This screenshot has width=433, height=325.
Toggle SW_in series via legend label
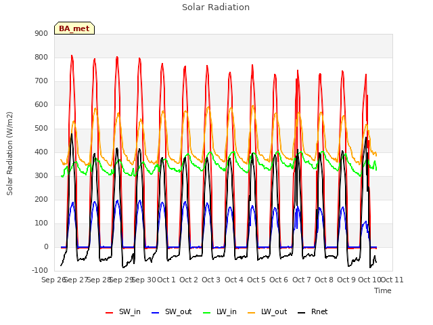pyautogui.click(x=129, y=311)
